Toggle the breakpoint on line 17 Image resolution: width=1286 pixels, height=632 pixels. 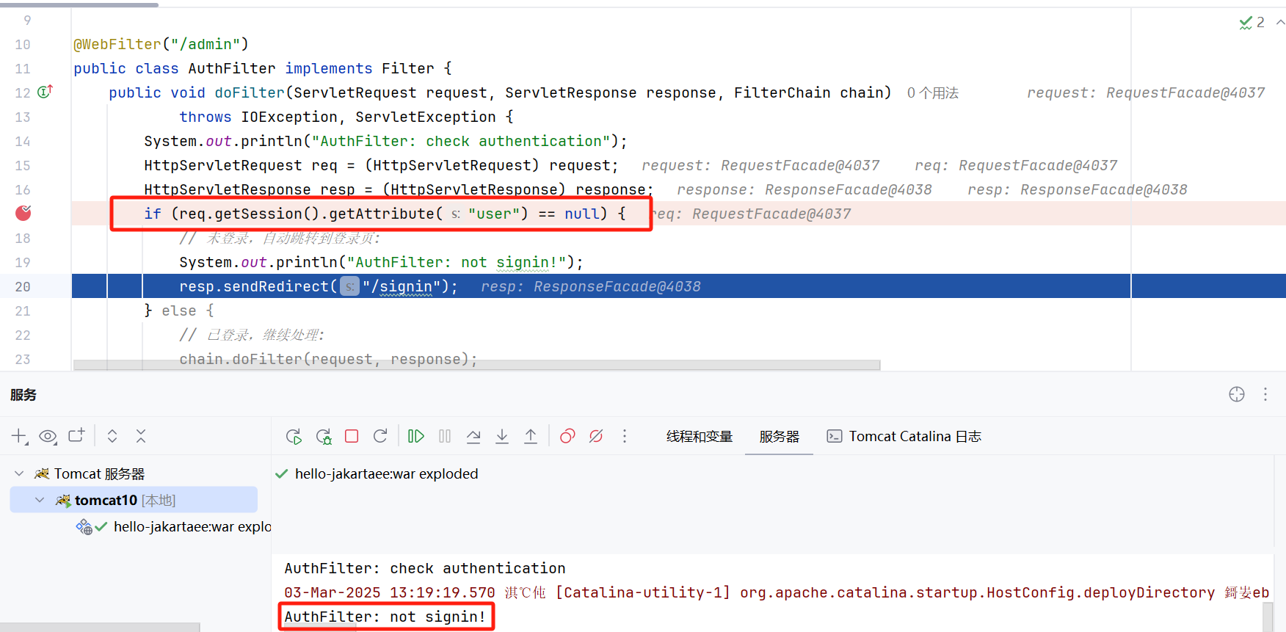pyautogui.click(x=23, y=213)
